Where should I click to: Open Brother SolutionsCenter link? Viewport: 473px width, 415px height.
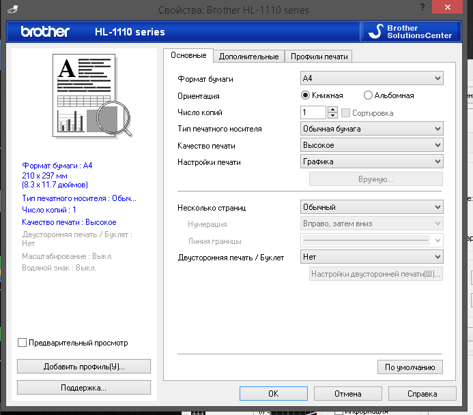click(x=410, y=31)
